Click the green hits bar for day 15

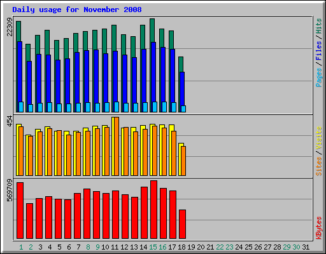pos(152,30)
